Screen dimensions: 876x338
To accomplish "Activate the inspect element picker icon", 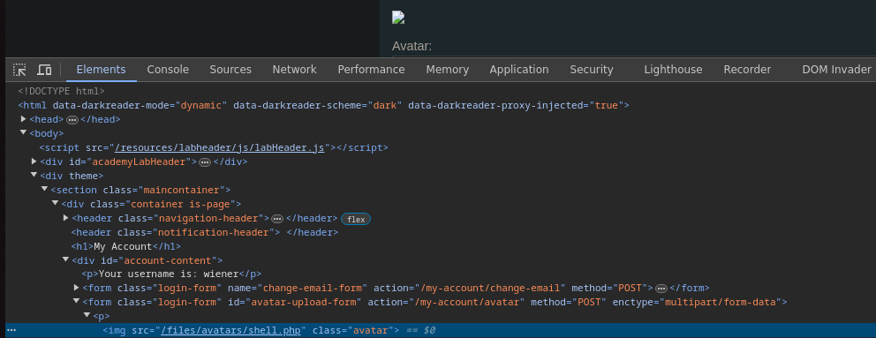I will click(x=19, y=70).
